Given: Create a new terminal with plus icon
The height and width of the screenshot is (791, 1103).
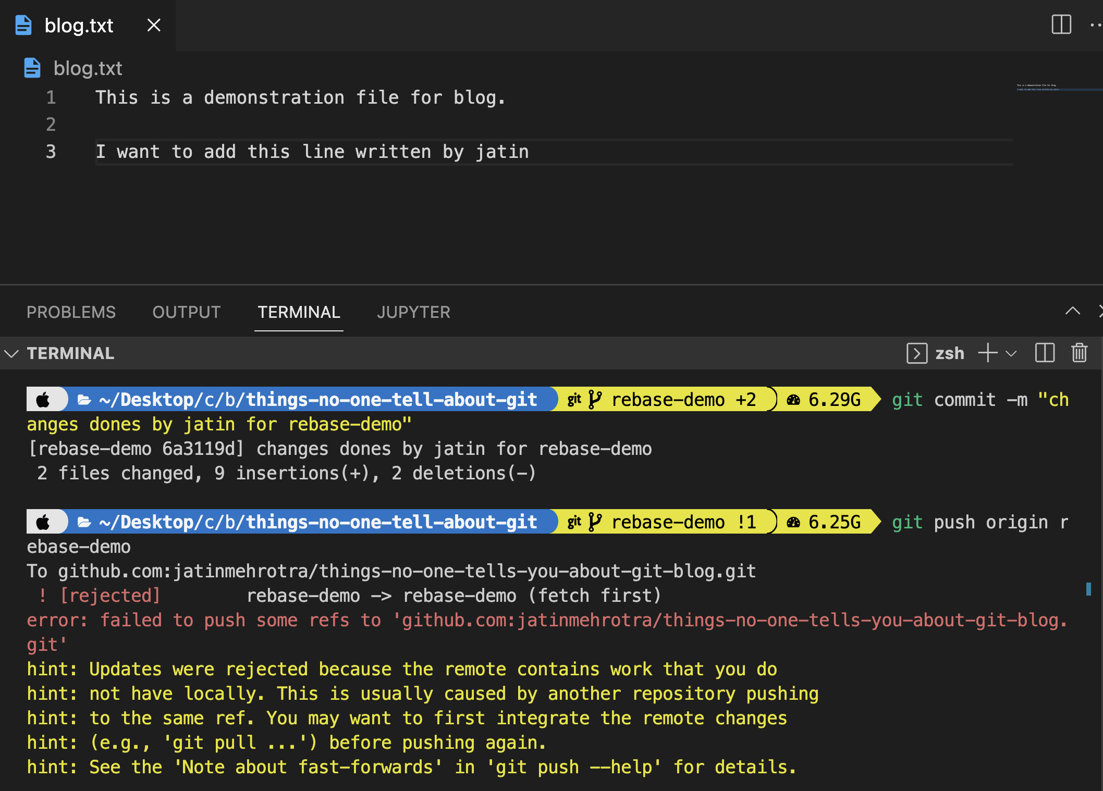Looking at the screenshot, I should coord(987,353).
